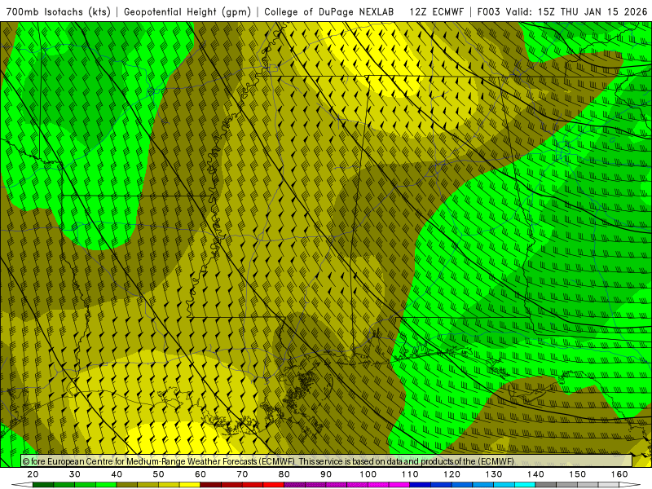Click the '700mb Isotachs (kts)' title text

click(x=58, y=11)
